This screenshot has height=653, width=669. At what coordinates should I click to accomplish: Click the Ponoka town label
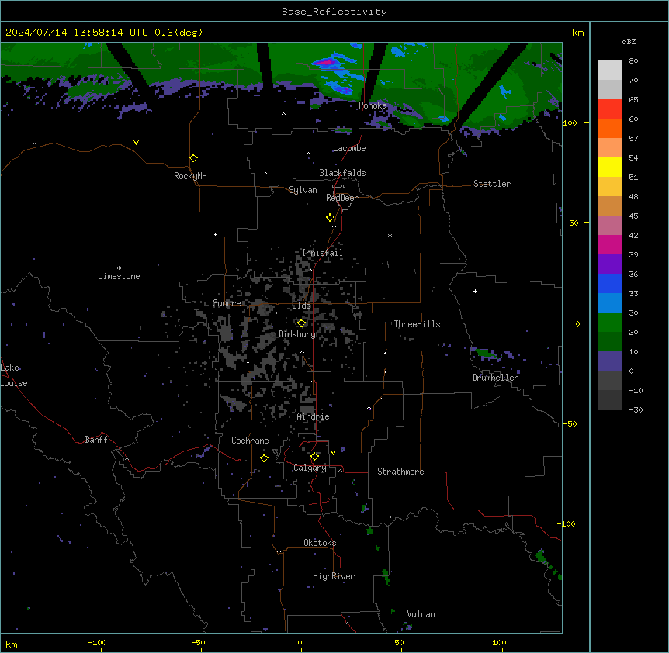point(373,105)
